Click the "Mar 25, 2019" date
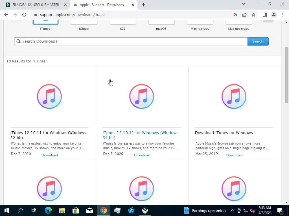This screenshot has width=289, height=216. click(x=206, y=154)
